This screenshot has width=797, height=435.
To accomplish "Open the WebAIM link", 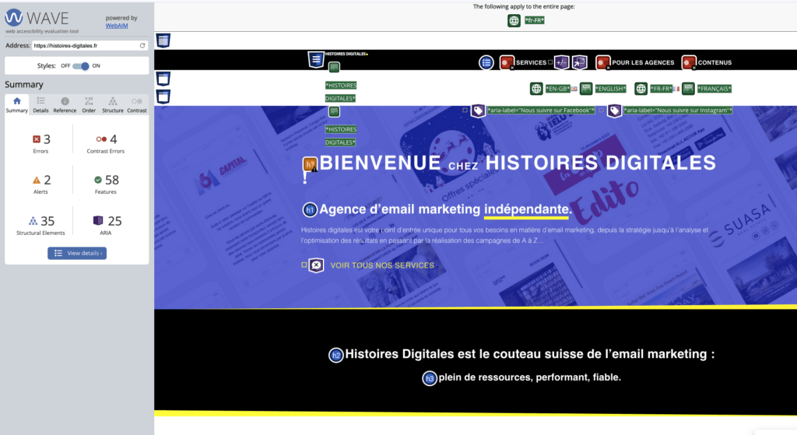I will 117,26.
